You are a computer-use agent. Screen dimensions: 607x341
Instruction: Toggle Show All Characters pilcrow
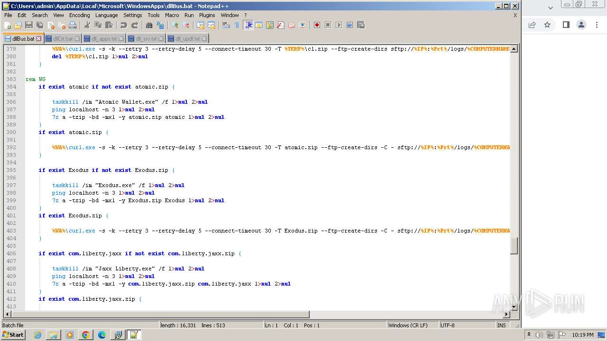237,25
